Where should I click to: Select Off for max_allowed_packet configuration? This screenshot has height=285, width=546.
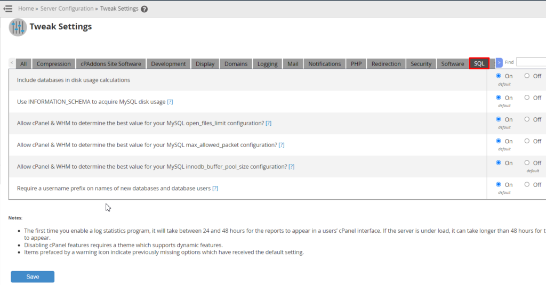[527, 141]
